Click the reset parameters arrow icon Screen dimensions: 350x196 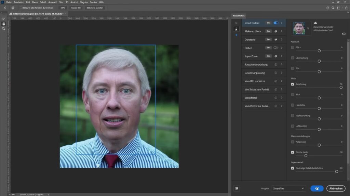point(344,34)
